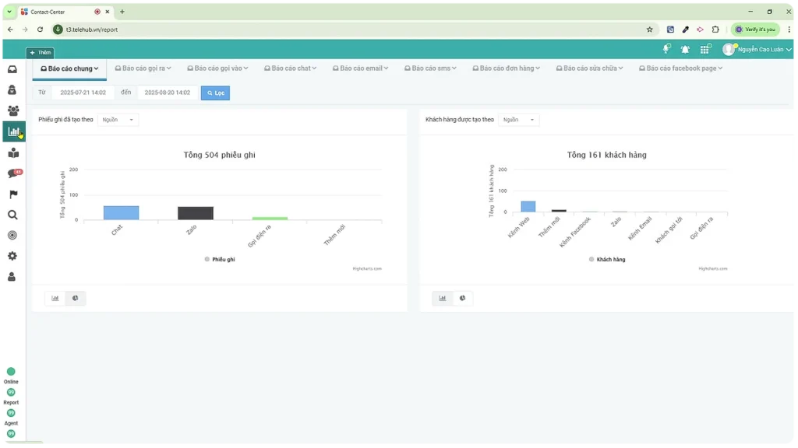Expand the Nguyễn Cao Luân user menu
This screenshot has width=798, height=448.
coord(757,49)
